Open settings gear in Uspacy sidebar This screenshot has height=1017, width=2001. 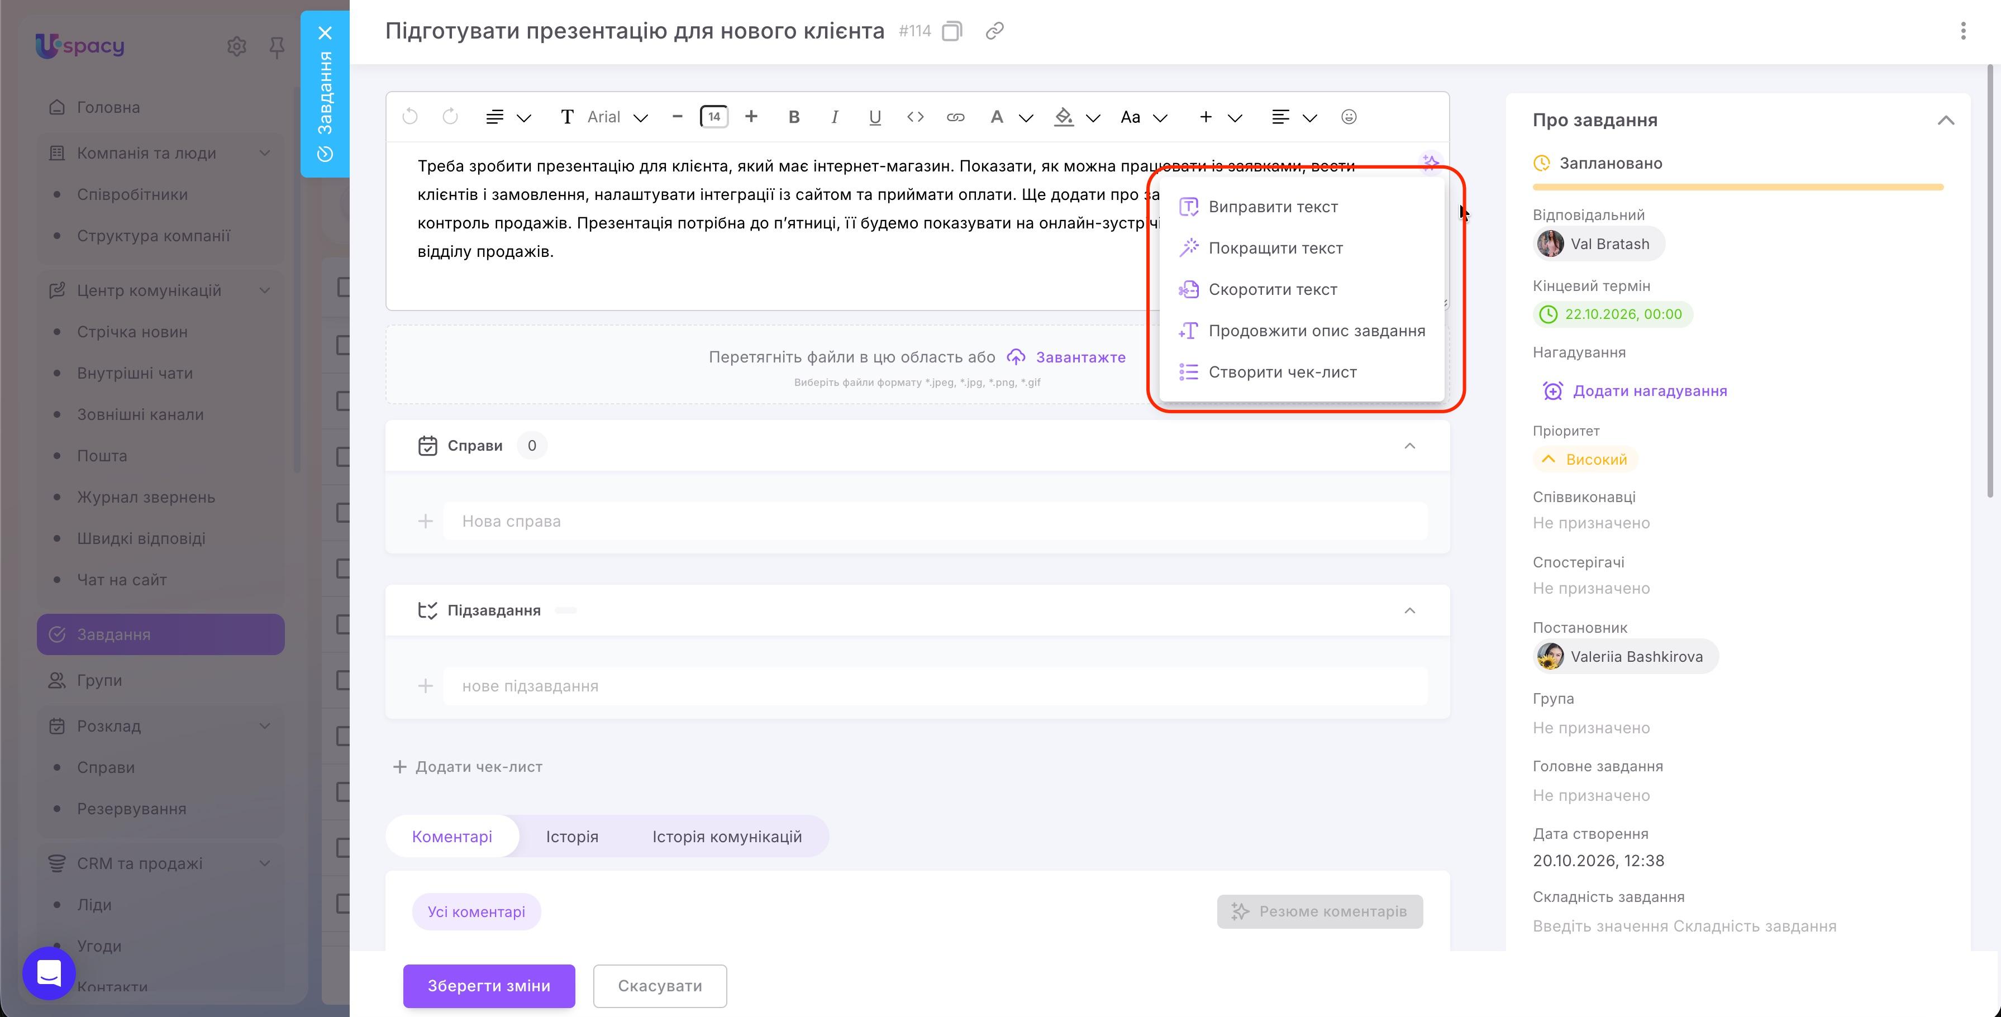[x=237, y=46]
